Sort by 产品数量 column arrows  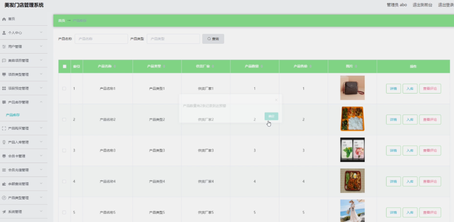(x=262, y=66)
